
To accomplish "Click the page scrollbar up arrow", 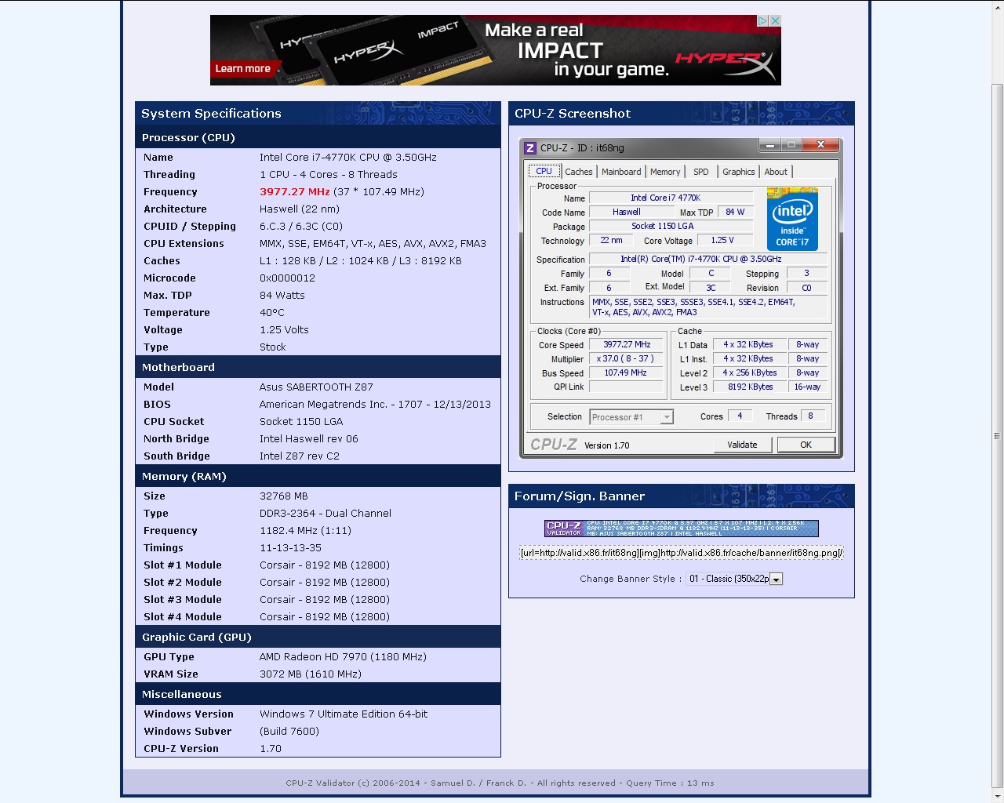I will [998, 6].
